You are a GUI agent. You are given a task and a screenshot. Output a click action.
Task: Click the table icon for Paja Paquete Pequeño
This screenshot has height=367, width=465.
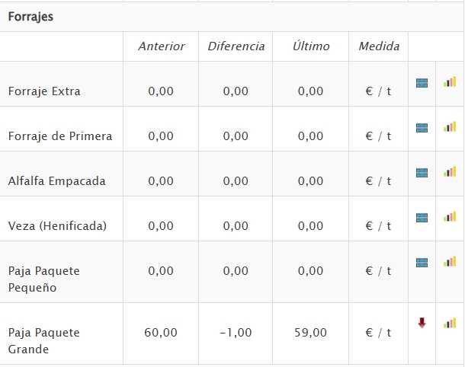tap(422, 263)
